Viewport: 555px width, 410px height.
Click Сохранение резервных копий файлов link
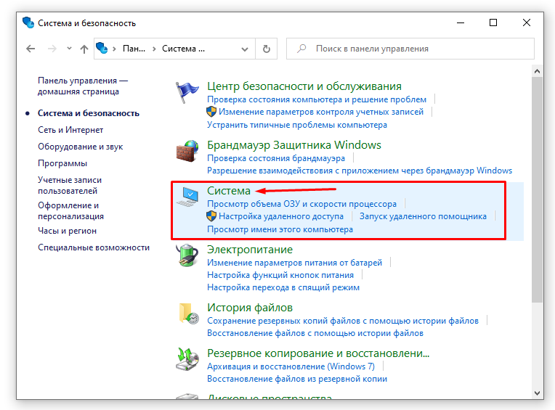(343, 321)
